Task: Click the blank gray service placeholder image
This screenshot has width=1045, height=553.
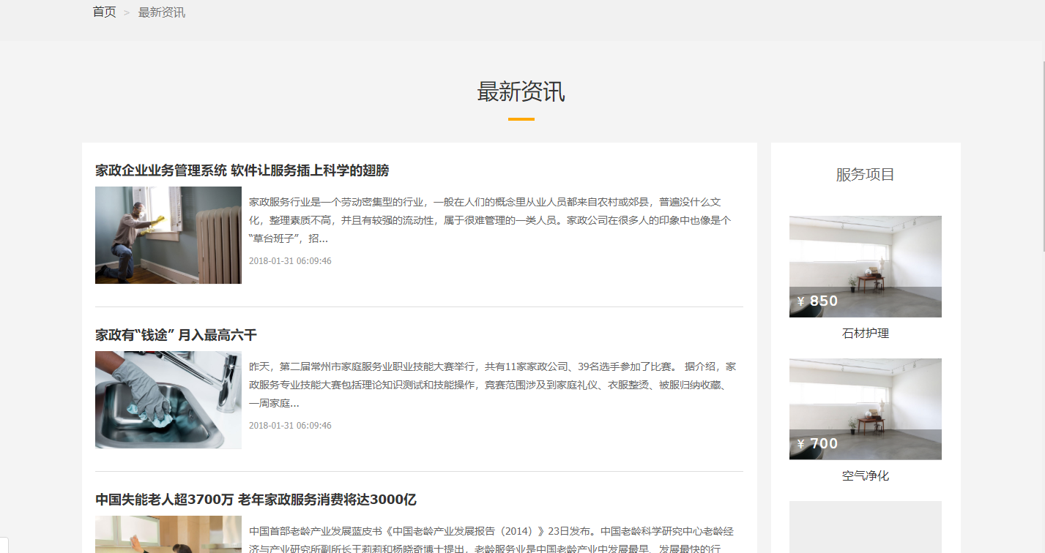Action: coord(865,527)
